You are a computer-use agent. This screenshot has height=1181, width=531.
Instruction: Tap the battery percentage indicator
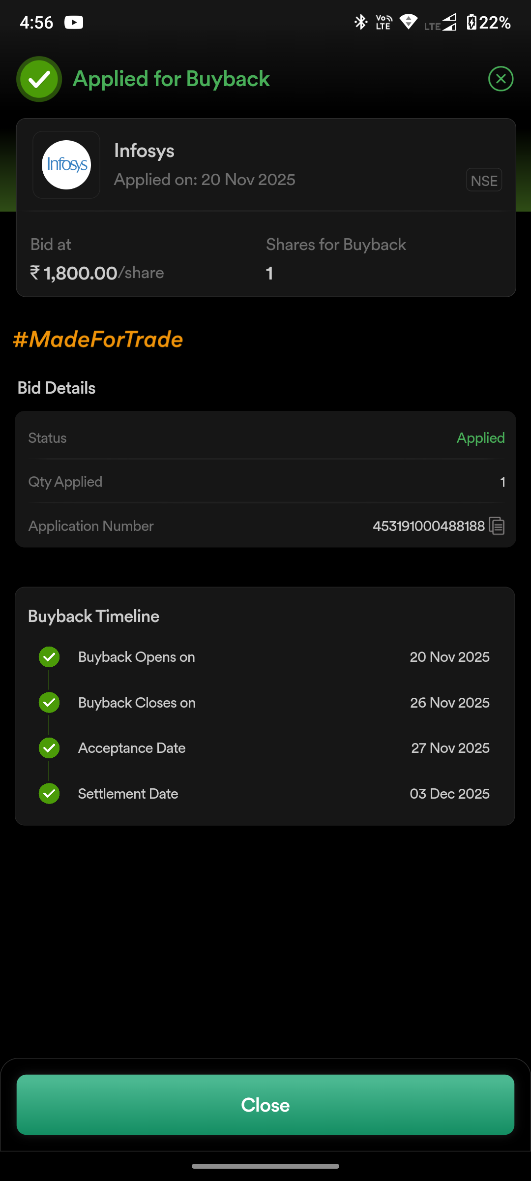click(x=489, y=23)
